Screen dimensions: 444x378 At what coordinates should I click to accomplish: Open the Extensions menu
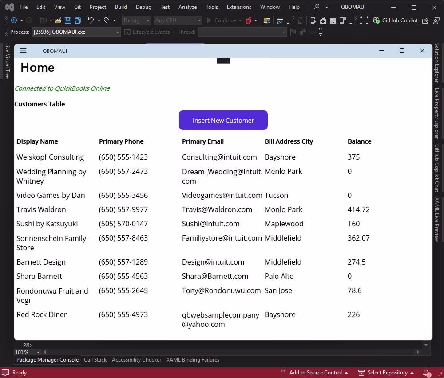click(239, 7)
